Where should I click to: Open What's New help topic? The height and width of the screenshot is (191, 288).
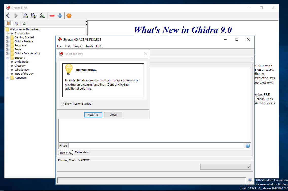22,70
